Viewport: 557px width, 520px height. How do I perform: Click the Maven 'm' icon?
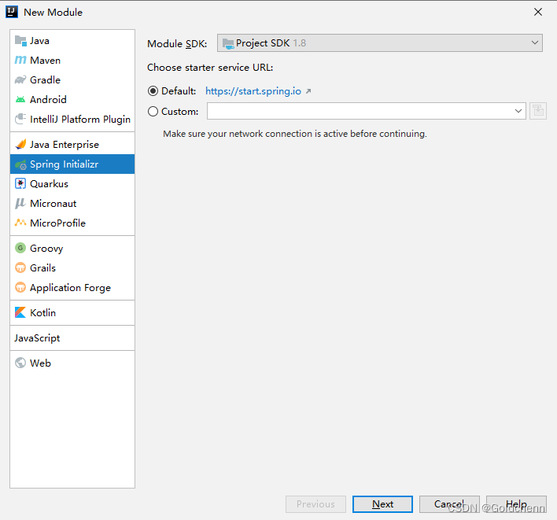(x=20, y=60)
